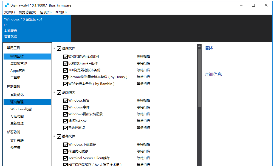Screen dimensions: 274x166
Task: Collapse the 缓存文件 group
Action: (54, 136)
